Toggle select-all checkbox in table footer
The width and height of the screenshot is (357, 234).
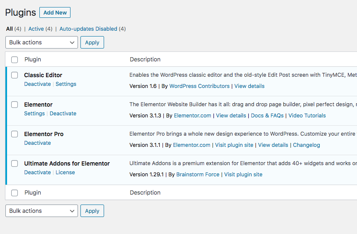(15, 193)
